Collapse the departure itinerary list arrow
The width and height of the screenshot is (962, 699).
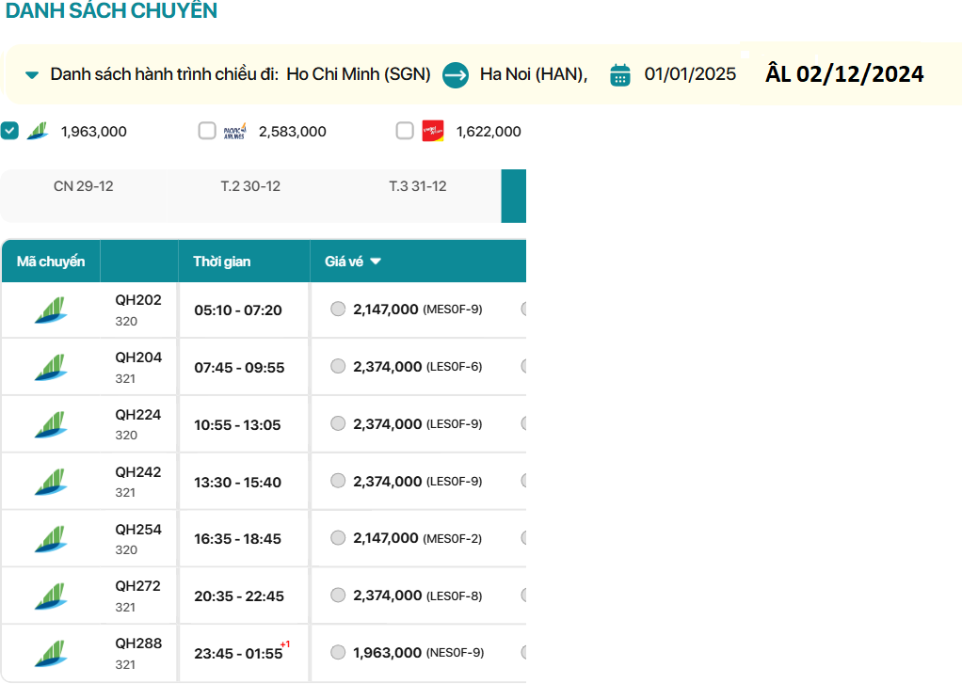32,74
